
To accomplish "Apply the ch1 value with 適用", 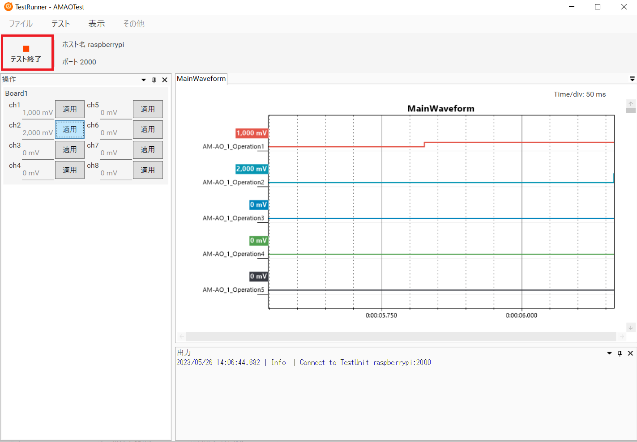I will [70, 109].
